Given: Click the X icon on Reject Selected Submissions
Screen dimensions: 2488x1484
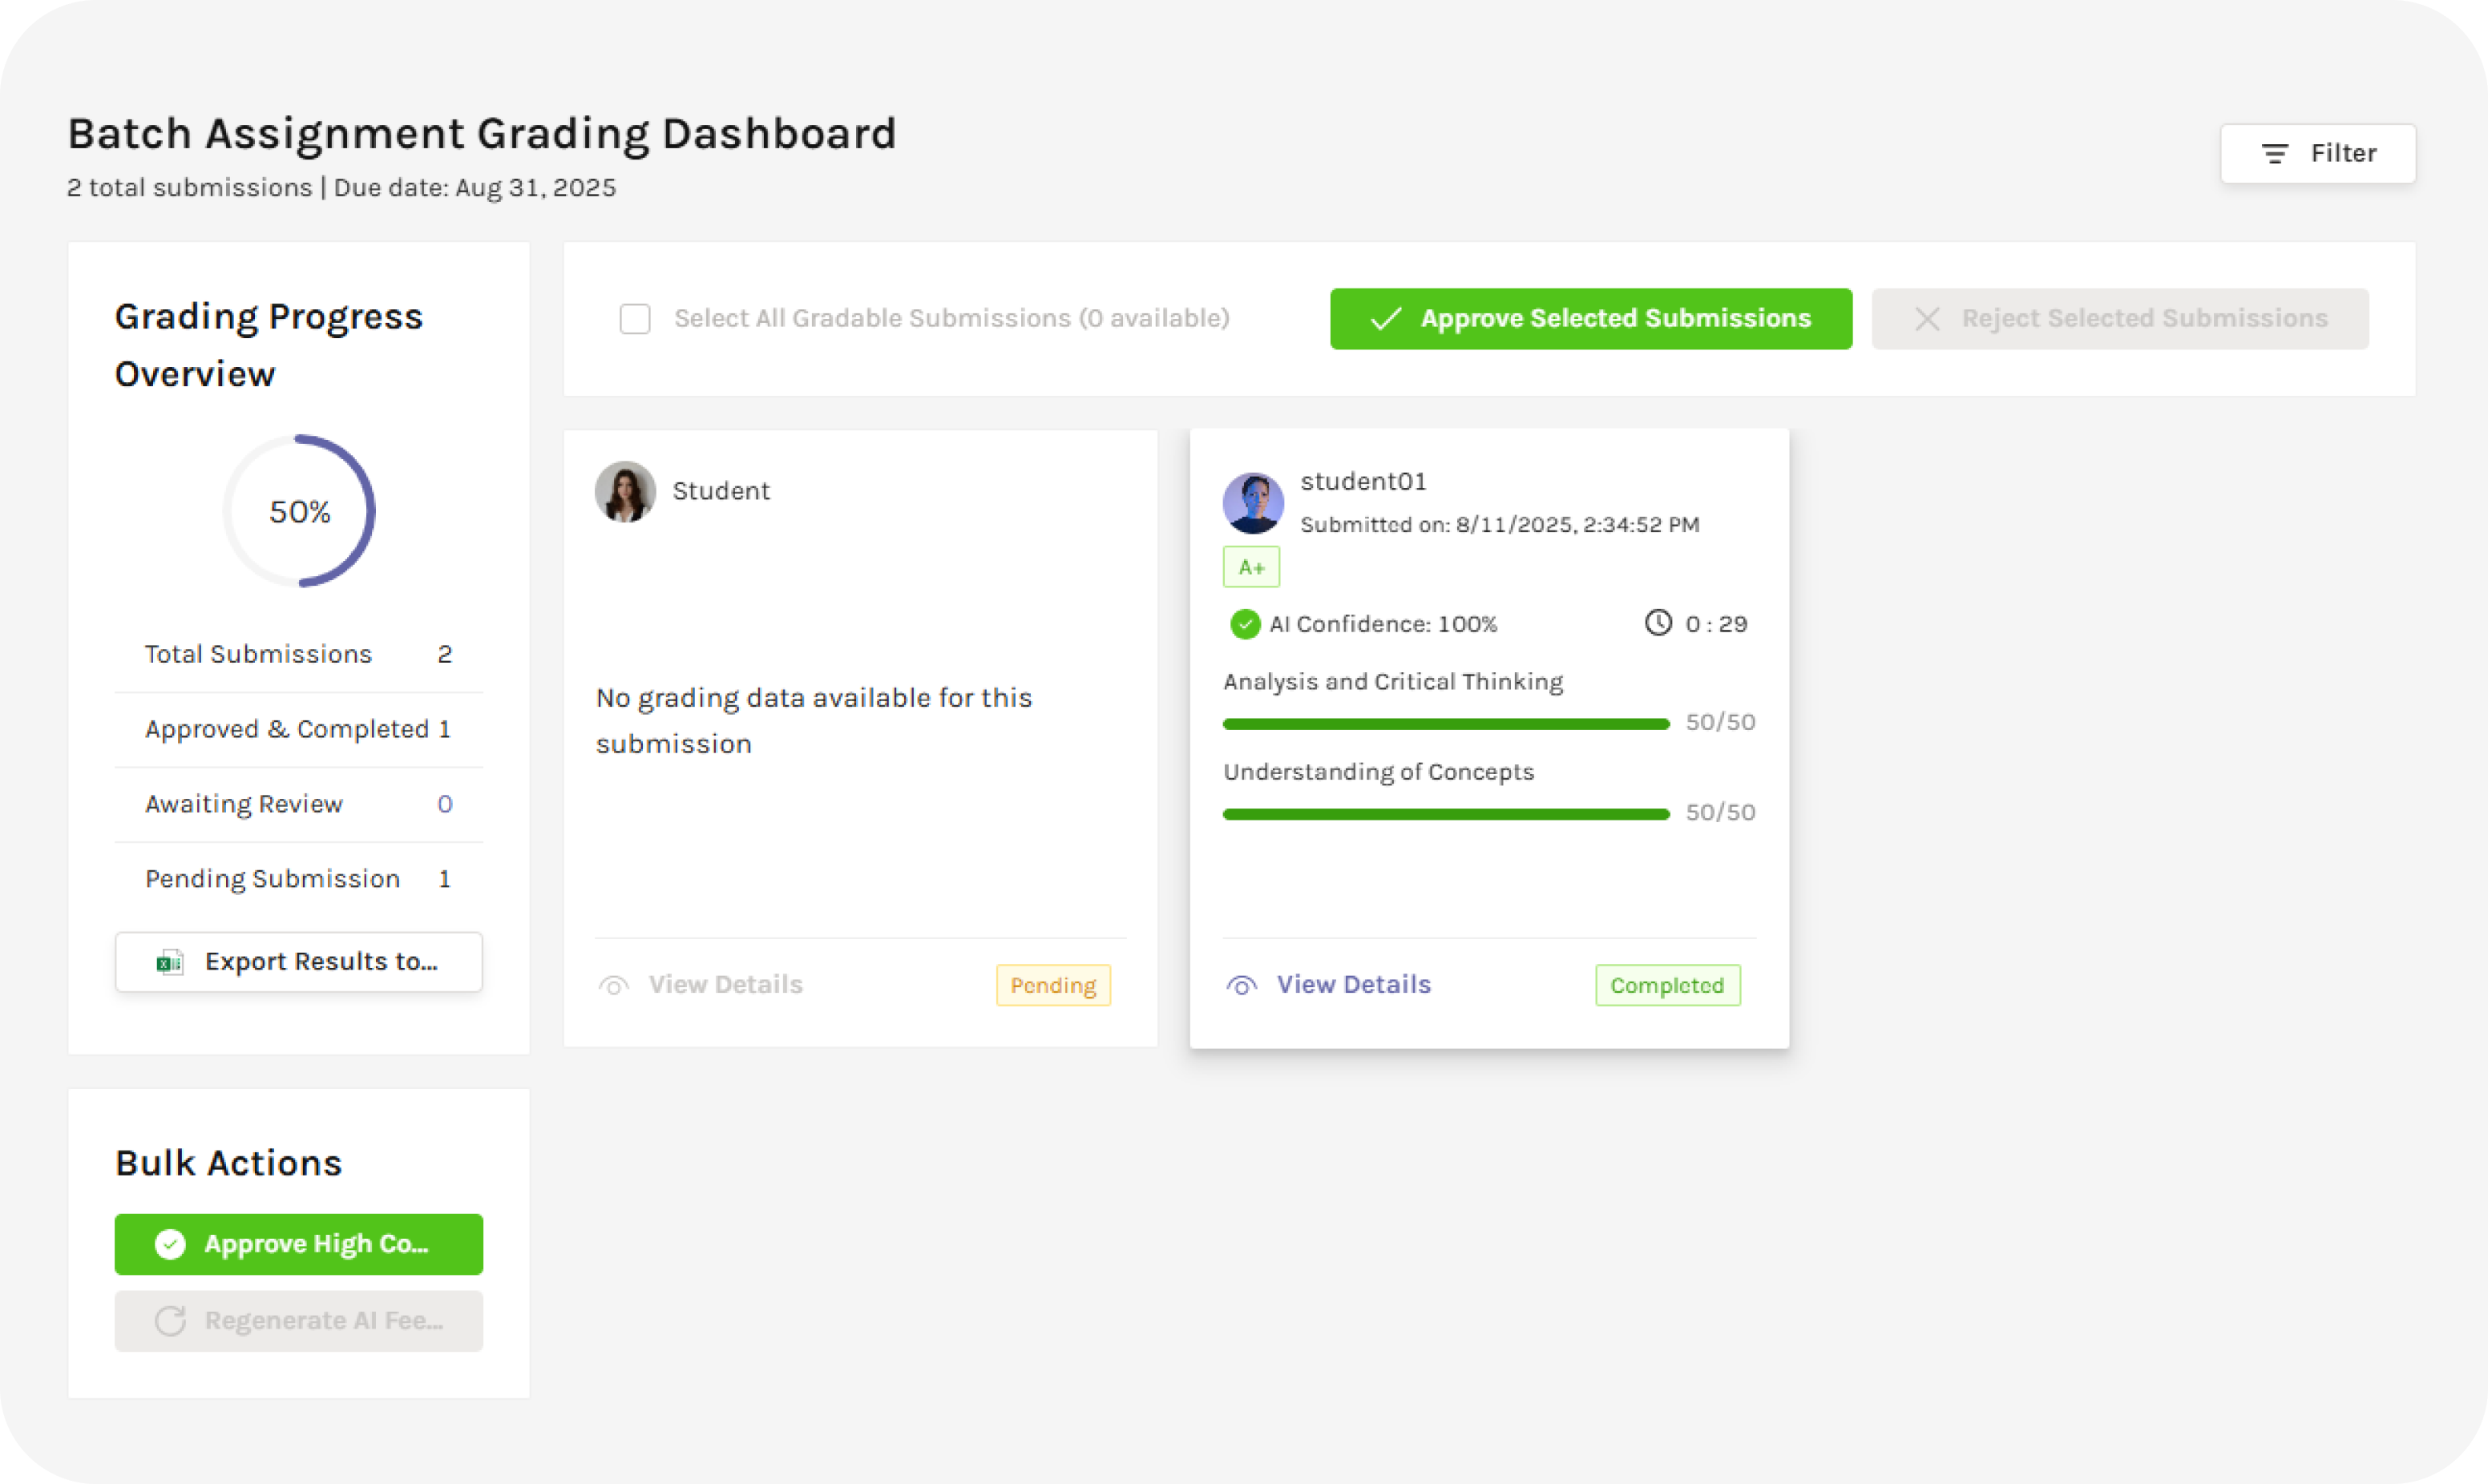Looking at the screenshot, I should tap(1927, 319).
